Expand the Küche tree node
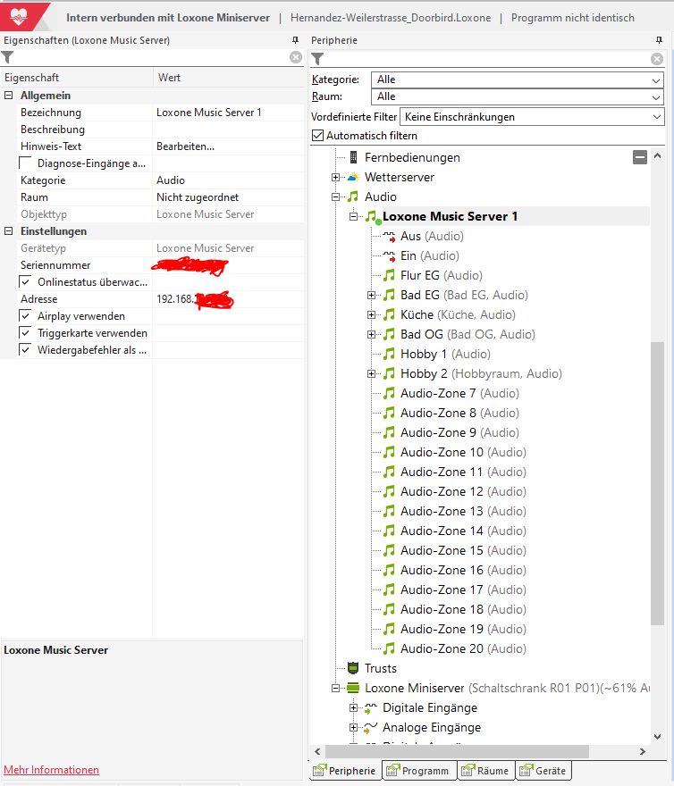This screenshot has width=674, height=786. tap(371, 314)
